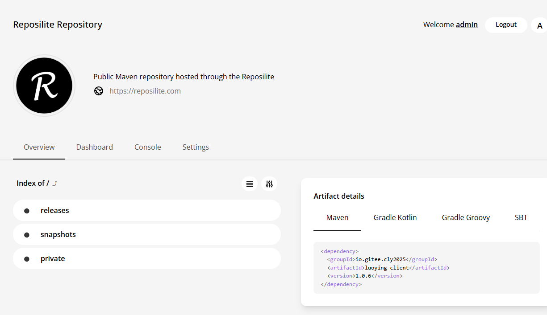Image resolution: width=547 pixels, height=315 pixels.
Task: Open the admin profile link
Action: coord(467,25)
